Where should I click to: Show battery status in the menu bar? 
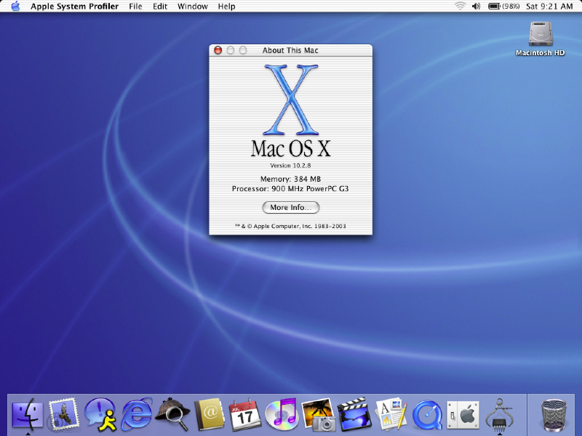(x=503, y=7)
